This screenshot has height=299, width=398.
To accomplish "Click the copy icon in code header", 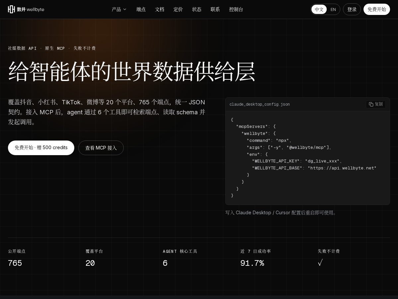I will pos(371,104).
